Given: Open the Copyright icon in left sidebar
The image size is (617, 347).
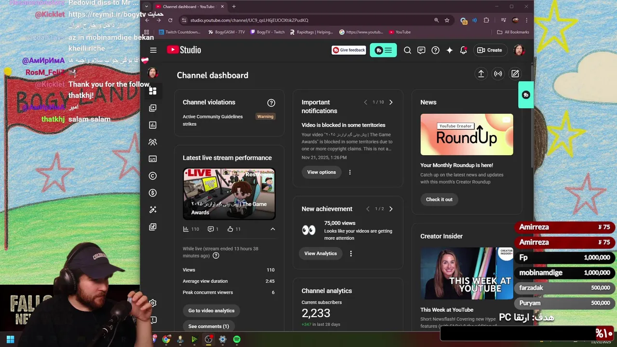Looking at the screenshot, I should click(153, 176).
